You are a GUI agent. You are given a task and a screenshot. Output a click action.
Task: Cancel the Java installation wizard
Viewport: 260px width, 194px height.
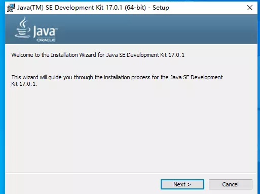[x=231, y=184]
